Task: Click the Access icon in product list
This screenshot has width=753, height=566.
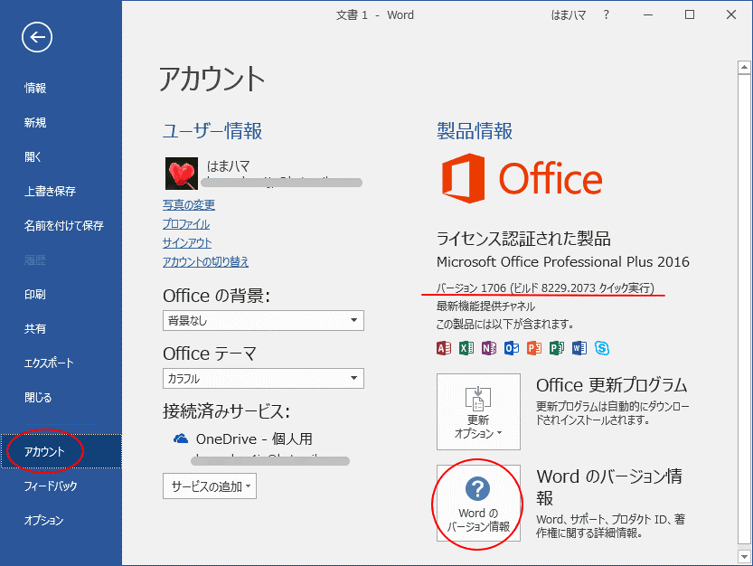Action: pos(444,348)
